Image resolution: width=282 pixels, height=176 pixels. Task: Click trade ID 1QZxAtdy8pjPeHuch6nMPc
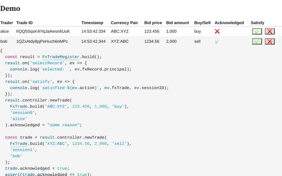pos(42,41)
